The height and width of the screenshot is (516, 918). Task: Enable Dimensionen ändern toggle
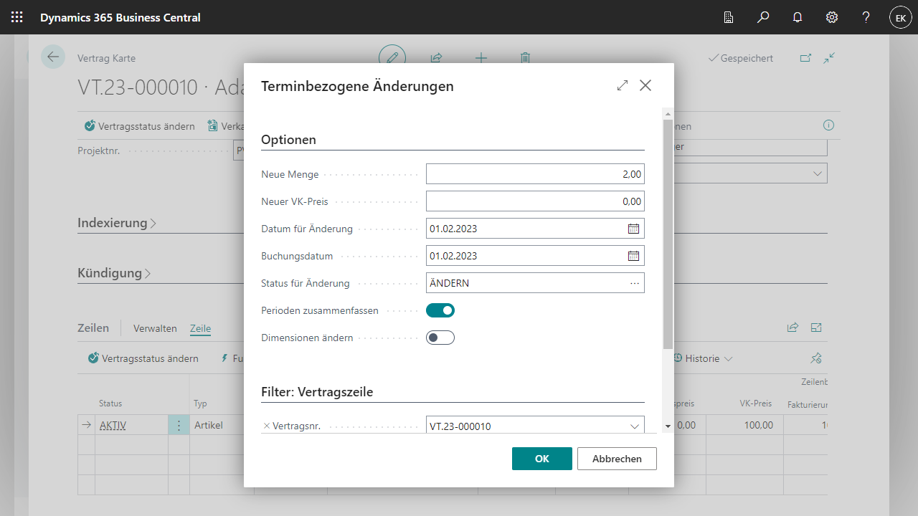click(440, 338)
